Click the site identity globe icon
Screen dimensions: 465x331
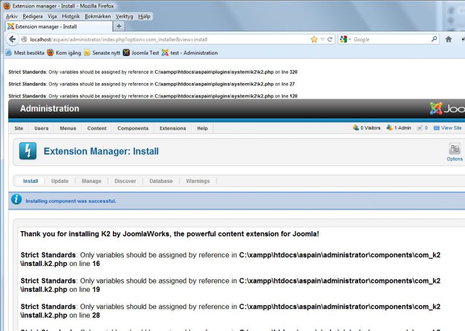point(24,39)
